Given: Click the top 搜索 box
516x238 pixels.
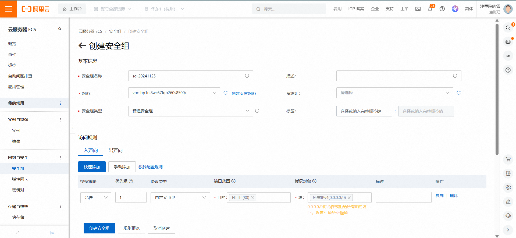Looking at the screenshot, I should point(289,9).
